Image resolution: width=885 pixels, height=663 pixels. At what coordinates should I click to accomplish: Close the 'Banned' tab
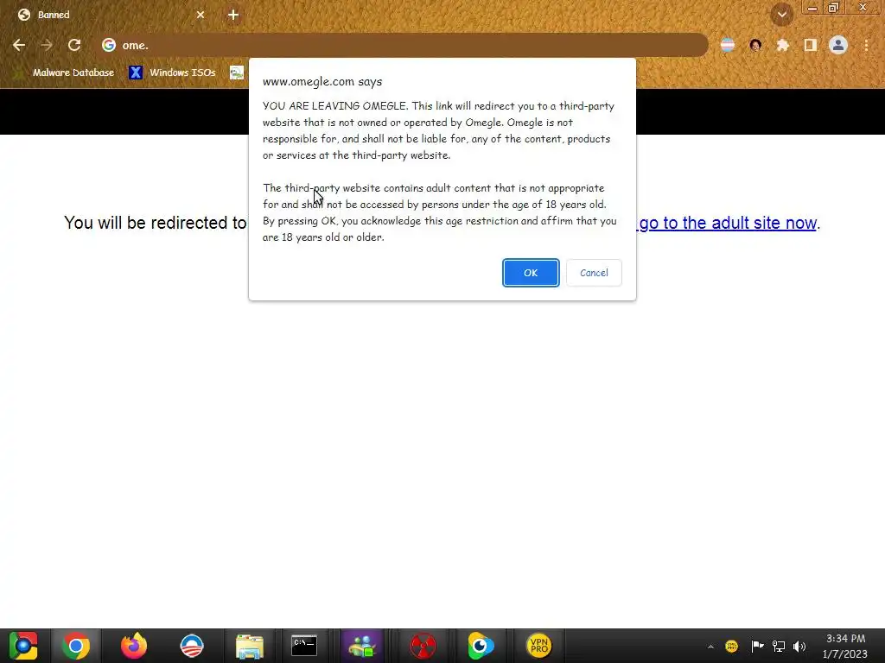pyautogui.click(x=201, y=15)
